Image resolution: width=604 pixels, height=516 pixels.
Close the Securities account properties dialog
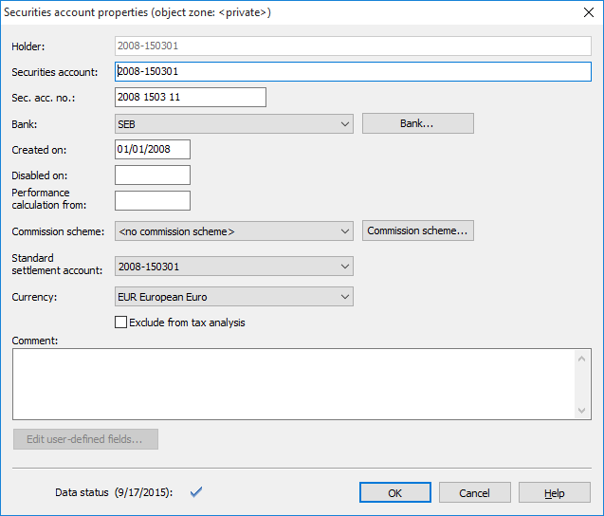pyautogui.click(x=585, y=12)
